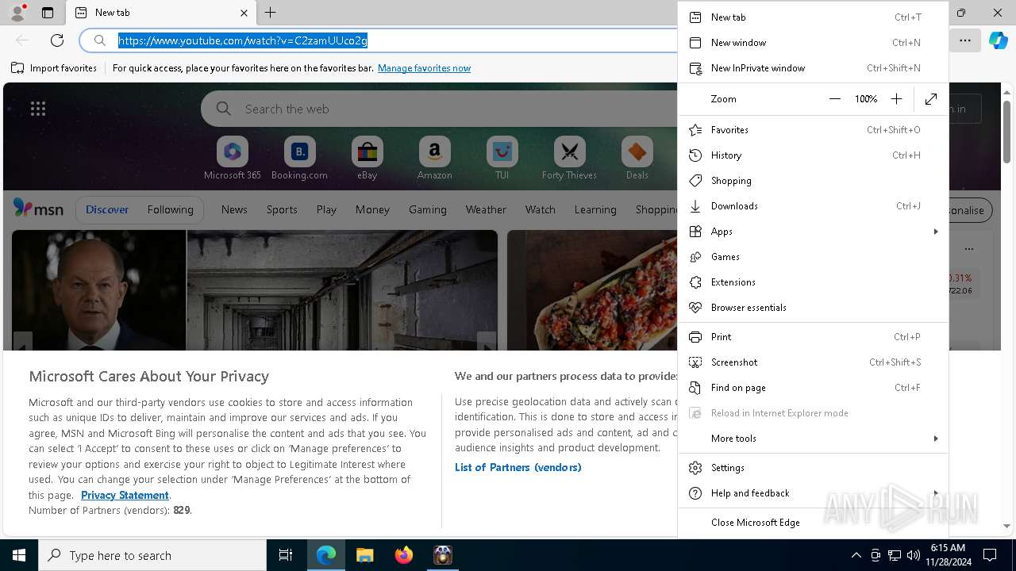Open the Privacy Statement link
Viewport: 1016px width, 571px height.
[x=125, y=495]
